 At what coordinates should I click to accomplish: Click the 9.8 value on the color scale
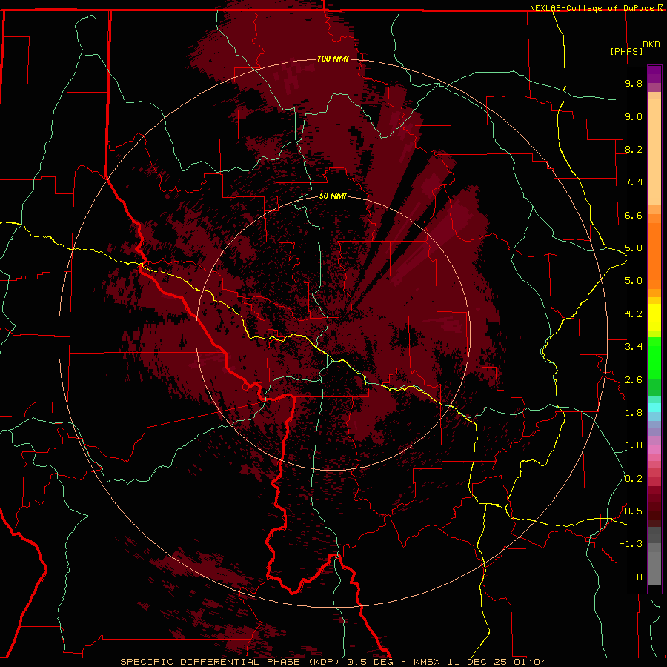coord(634,83)
